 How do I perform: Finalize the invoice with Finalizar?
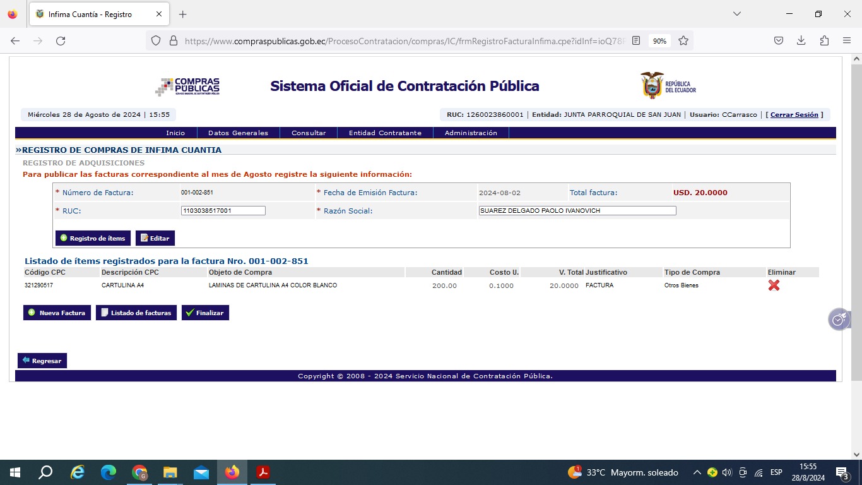(x=205, y=313)
